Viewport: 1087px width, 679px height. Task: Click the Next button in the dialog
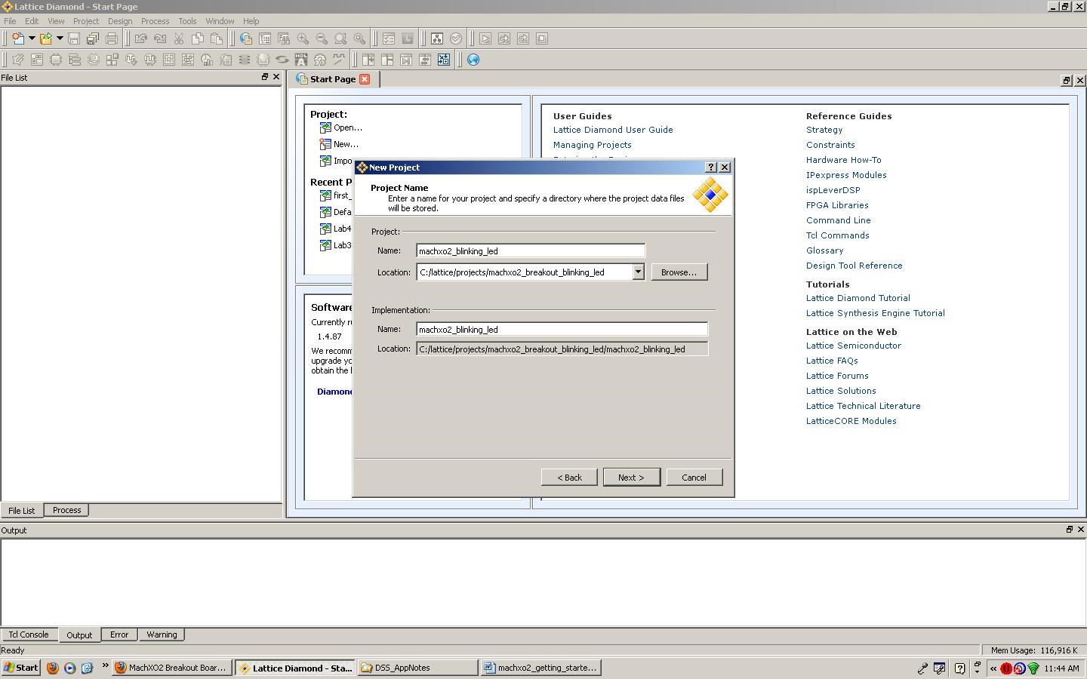tap(631, 477)
